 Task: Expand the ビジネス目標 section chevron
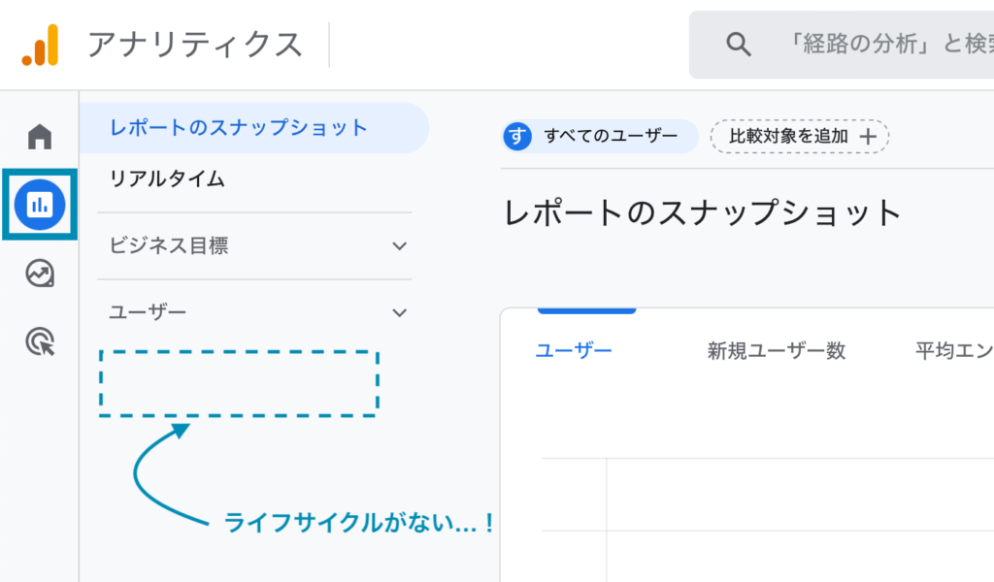tap(399, 246)
